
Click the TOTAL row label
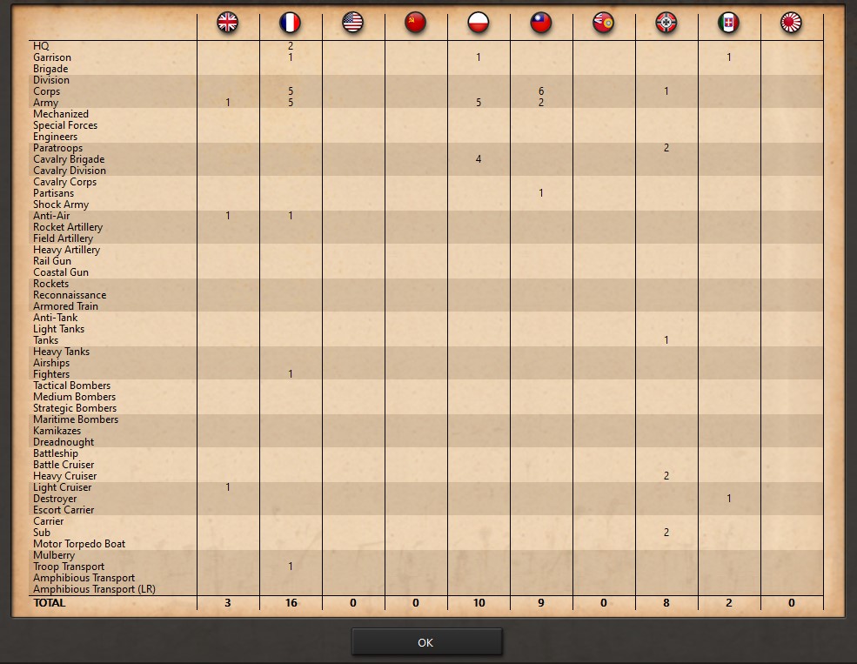[50, 603]
